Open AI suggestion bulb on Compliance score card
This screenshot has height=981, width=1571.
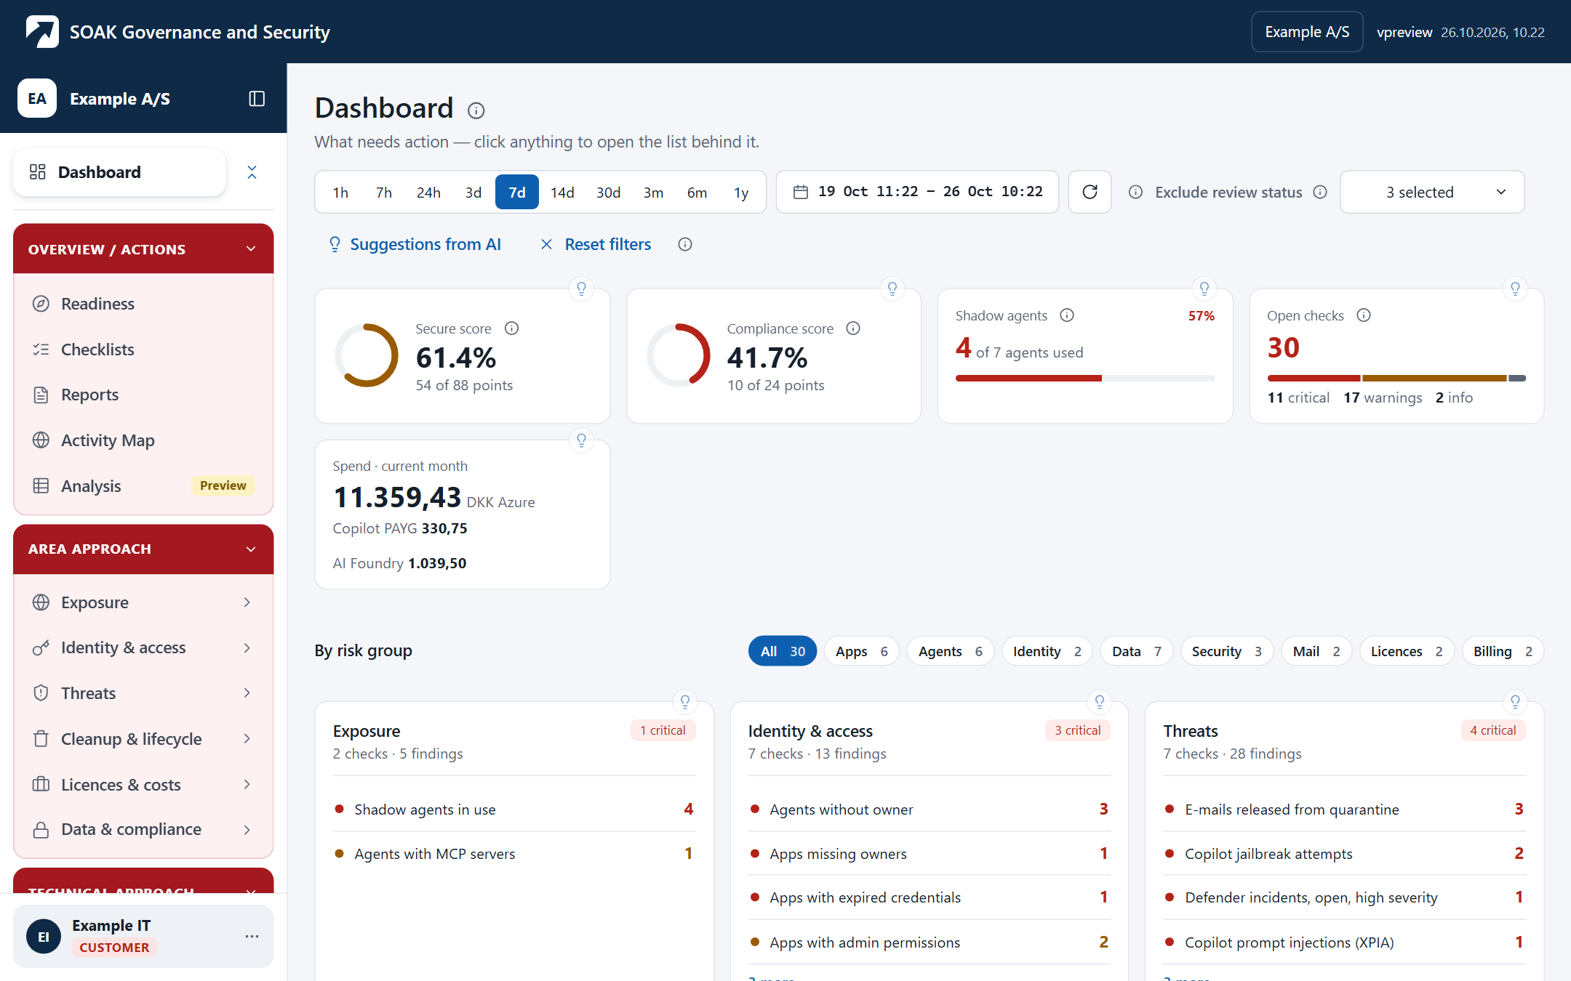pos(892,288)
